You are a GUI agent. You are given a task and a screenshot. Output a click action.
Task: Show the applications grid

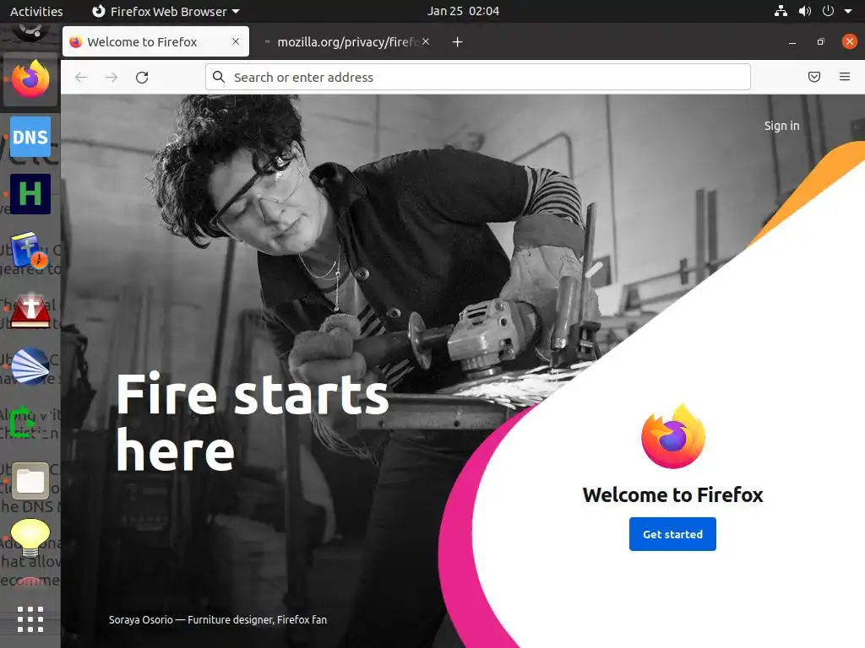tap(30, 618)
